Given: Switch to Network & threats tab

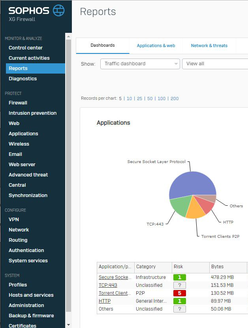Looking at the screenshot, I should [209, 46].
